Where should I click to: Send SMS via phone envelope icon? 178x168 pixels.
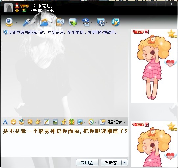click(60, 22)
